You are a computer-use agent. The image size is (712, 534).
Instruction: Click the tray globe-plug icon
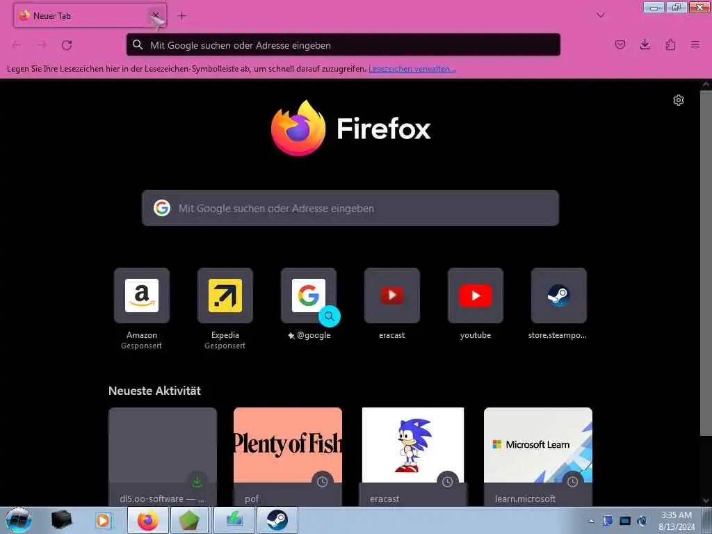(x=642, y=521)
